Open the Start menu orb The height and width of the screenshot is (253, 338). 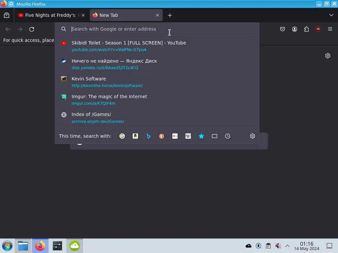click(x=7, y=246)
